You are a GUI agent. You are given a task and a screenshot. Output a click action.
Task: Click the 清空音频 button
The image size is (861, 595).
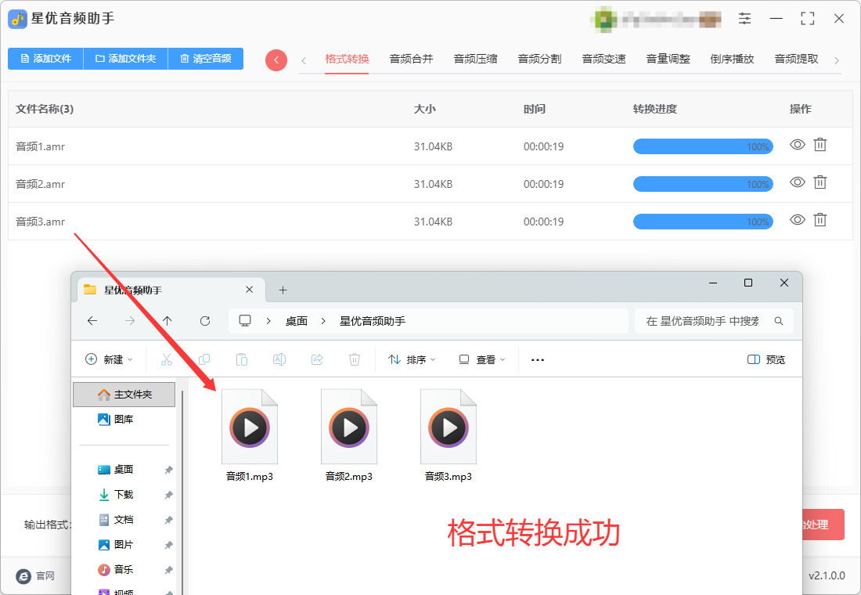[205, 59]
